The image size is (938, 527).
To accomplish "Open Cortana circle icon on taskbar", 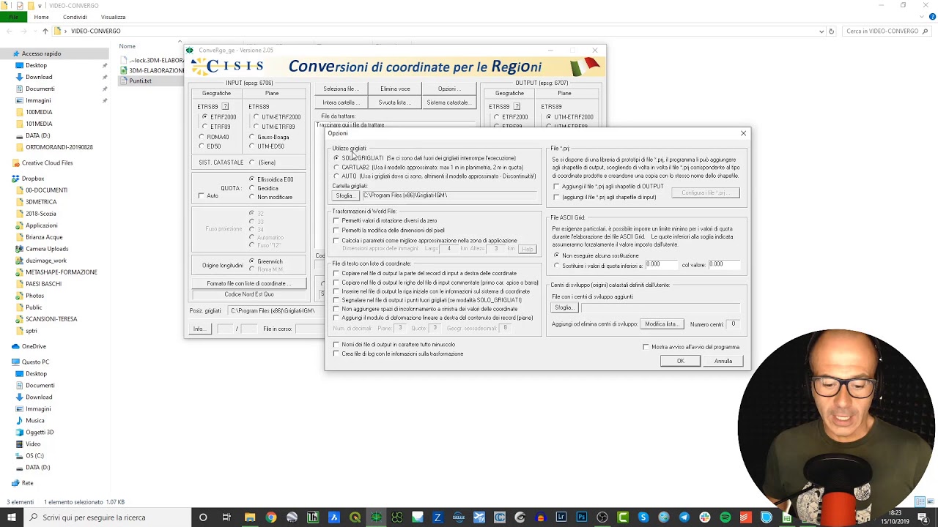I will coord(203,517).
